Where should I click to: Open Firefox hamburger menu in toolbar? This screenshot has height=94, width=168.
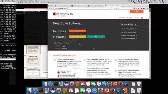(147, 9)
